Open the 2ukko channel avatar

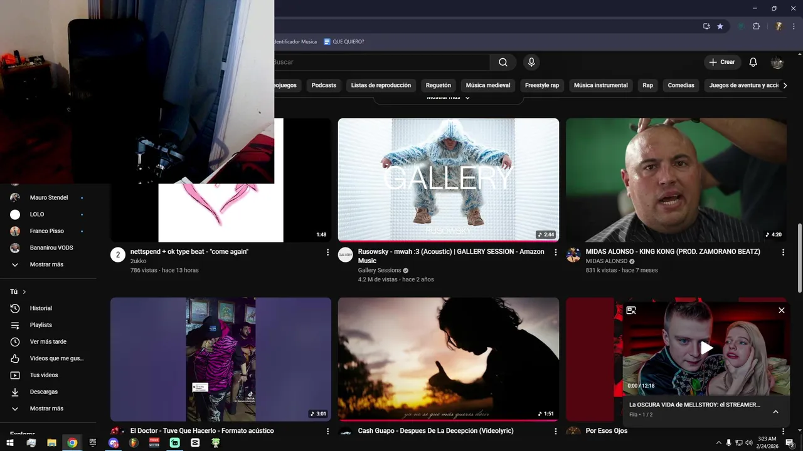point(118,255)
